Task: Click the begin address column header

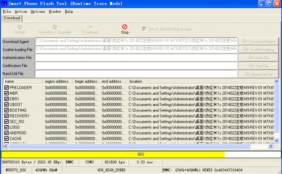Action: (x=86, y=81)
